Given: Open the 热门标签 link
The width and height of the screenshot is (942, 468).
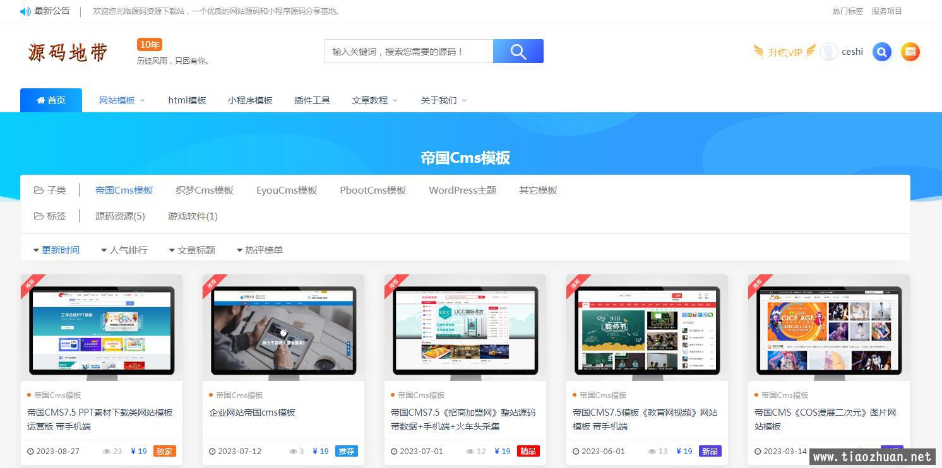Looking at the screenshot, I should pyautogui.click(x=847, y=11).
